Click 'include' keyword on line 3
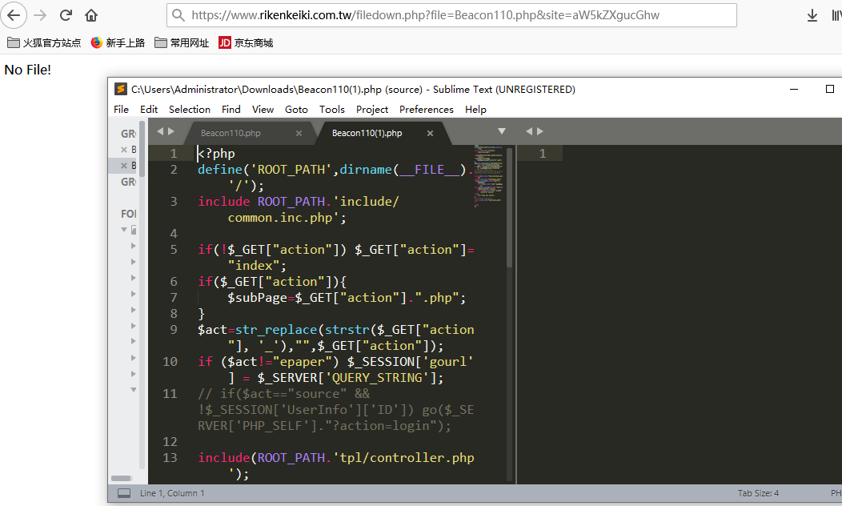 point(224,202)
